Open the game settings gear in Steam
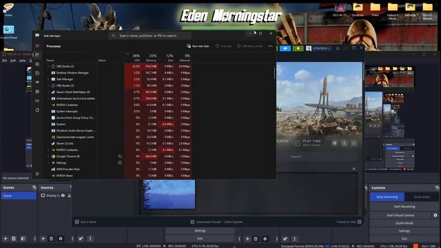The width and height of the screenshot is (441, 248). coord(334,143)
